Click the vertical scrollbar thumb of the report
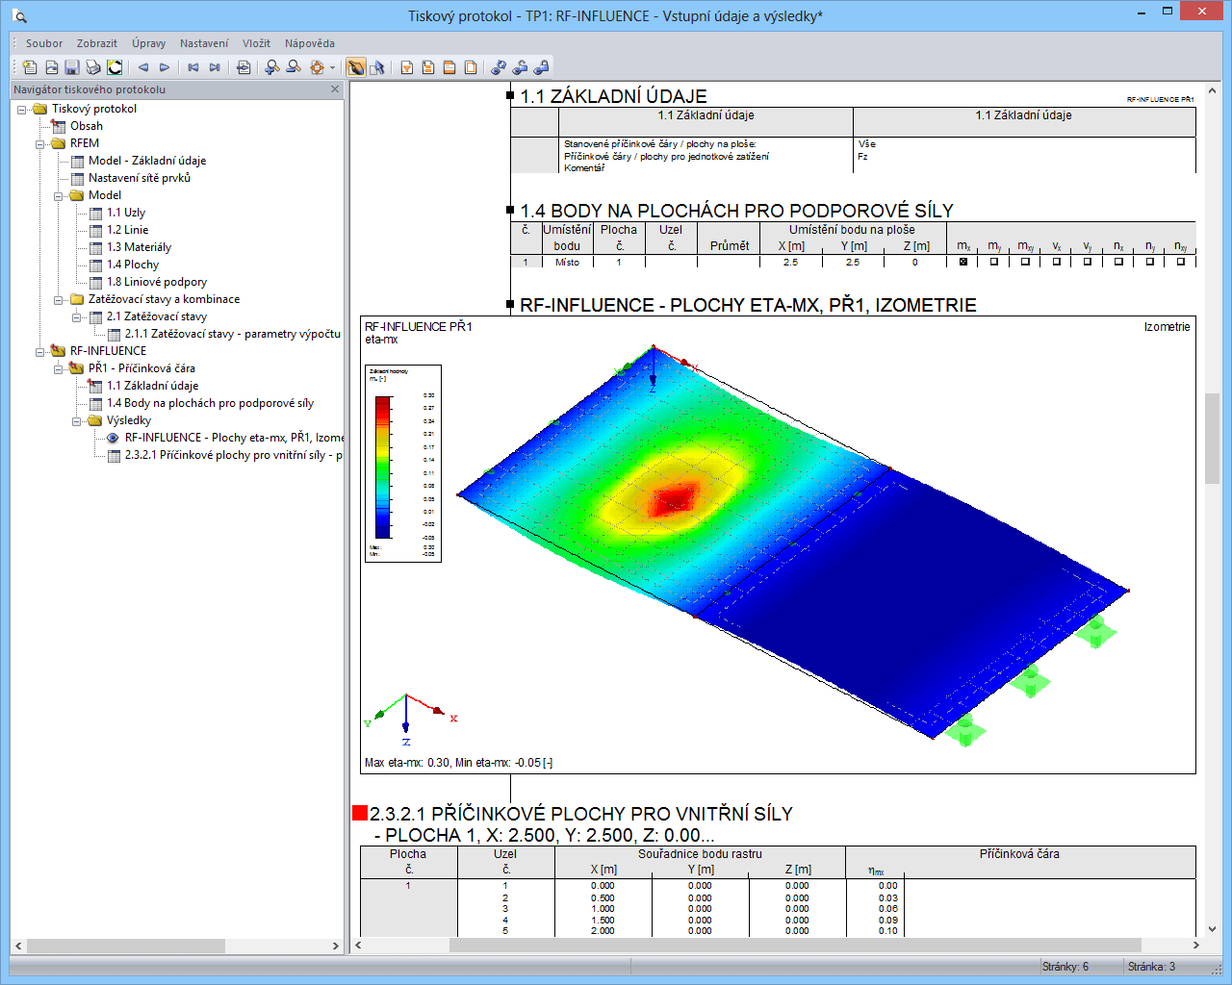 (1212, 439)
